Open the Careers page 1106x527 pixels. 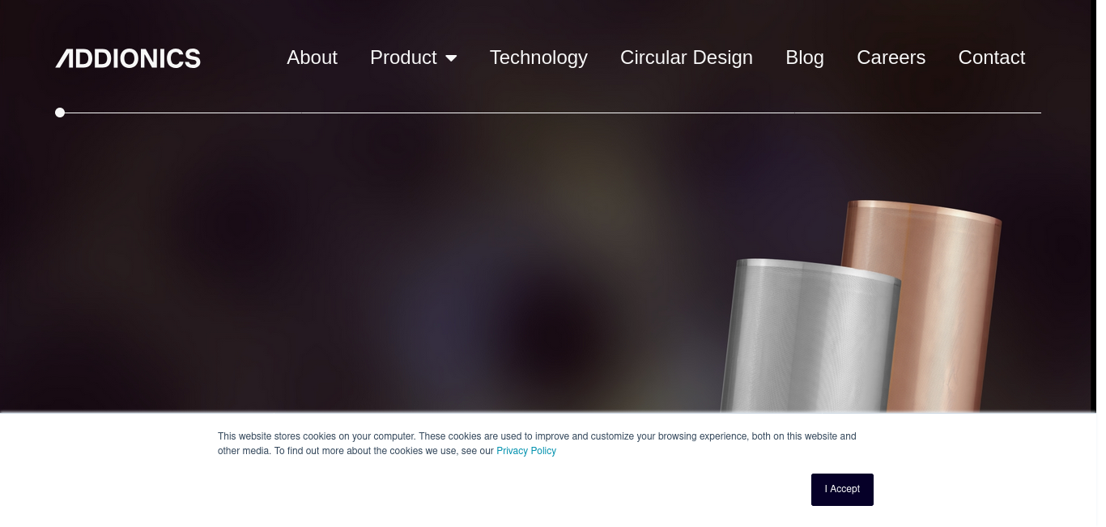(x=891, y=57)
